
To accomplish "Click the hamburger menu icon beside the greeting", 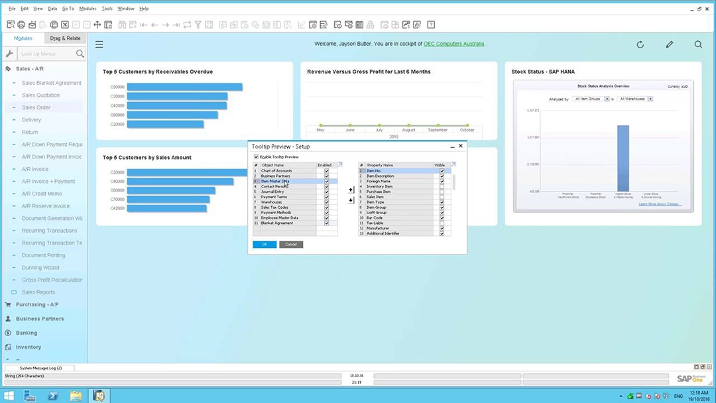I will (99, 44).
